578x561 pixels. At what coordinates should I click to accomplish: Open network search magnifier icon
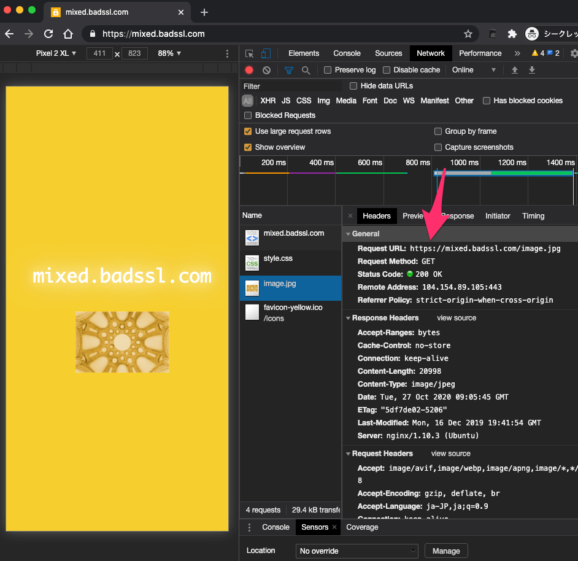click(x=306, y=70)
